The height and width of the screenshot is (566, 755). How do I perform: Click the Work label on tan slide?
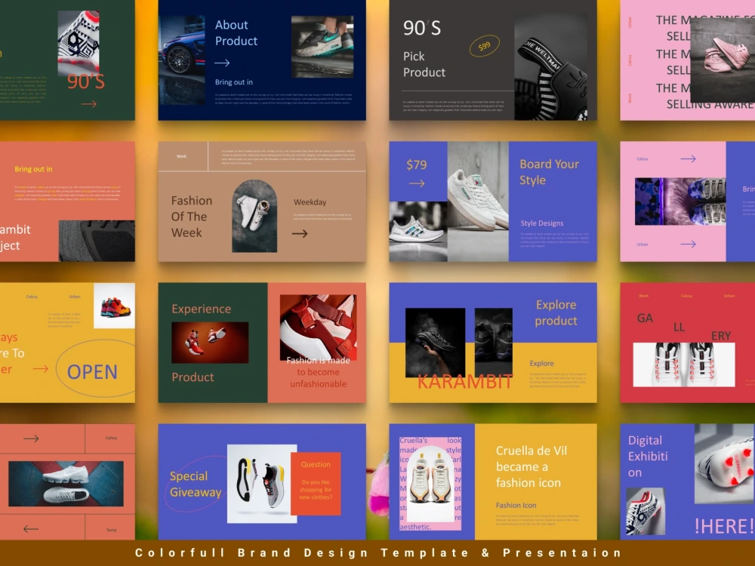tap(181, 156)
